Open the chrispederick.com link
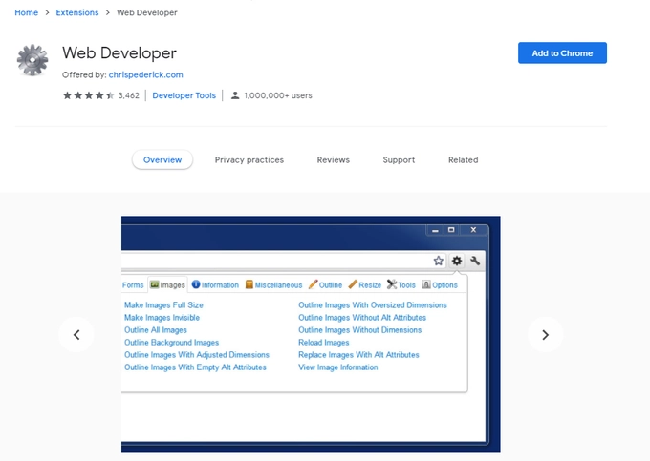650x461 pixels. coord(145,74)
